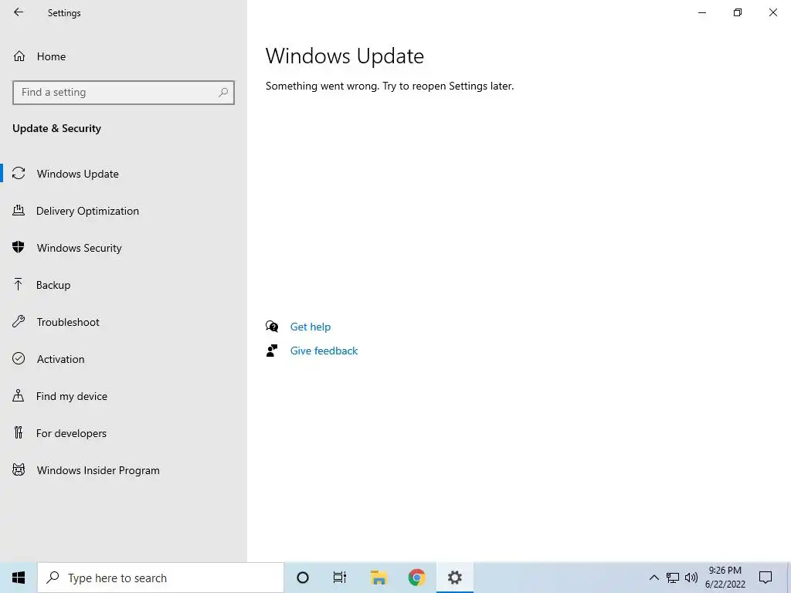791x593 pixels.
Task: Click the Find my device person icon
Action: click(x=19, y=396)
